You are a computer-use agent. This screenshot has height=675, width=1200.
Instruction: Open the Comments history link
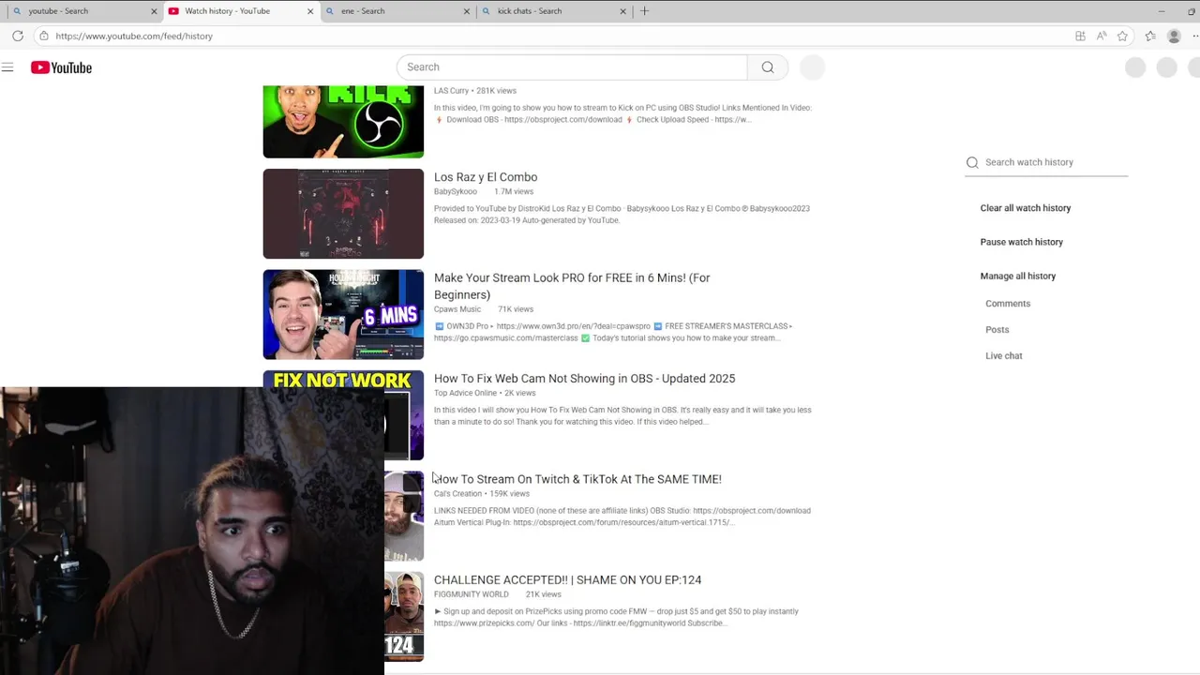point(1008,304)
